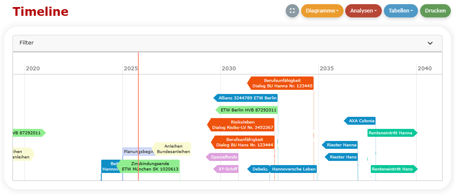Open the Tabellen dropdown menu

pyautogui.click(x=401, y=11)
